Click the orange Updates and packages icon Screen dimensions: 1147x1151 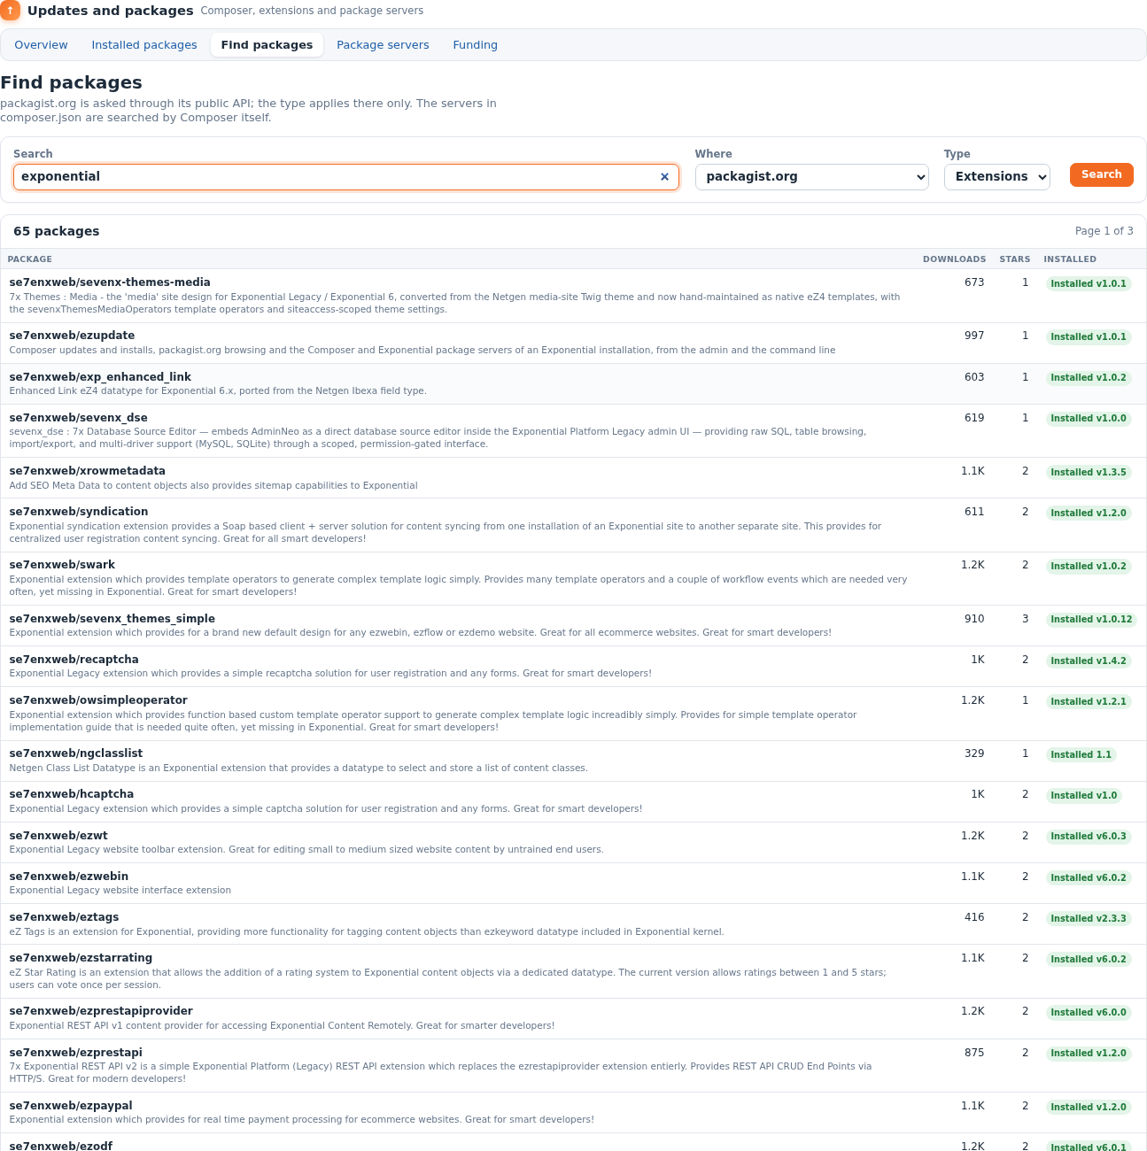(10, 11)
